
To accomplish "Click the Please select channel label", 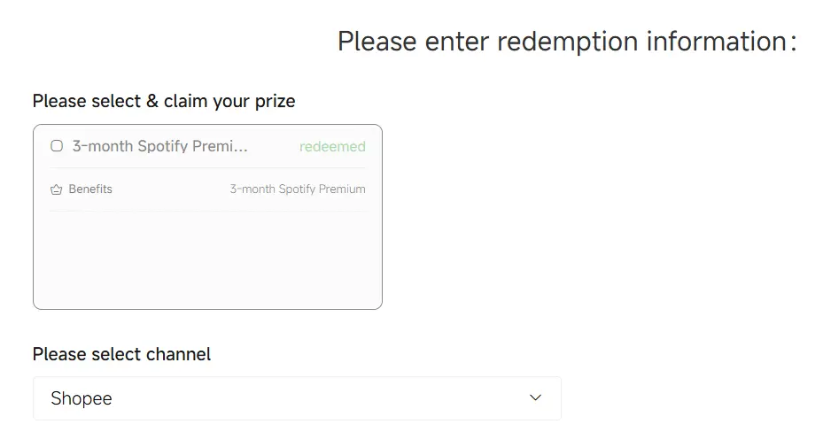I will [x=121, y=354].
